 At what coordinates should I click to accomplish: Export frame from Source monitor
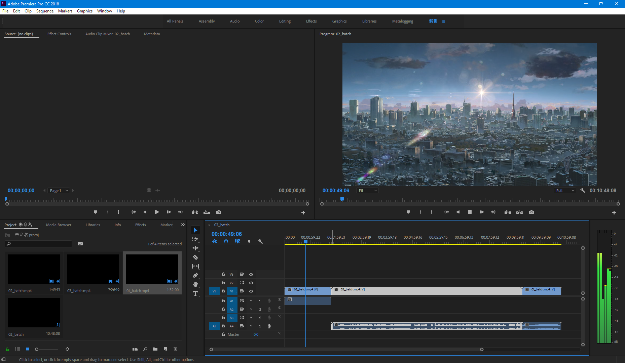[219, 212]
